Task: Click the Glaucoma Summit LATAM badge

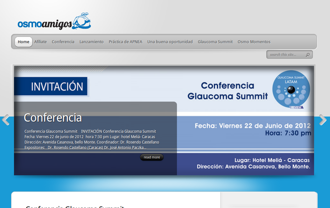Action: [x=291, y=90]
